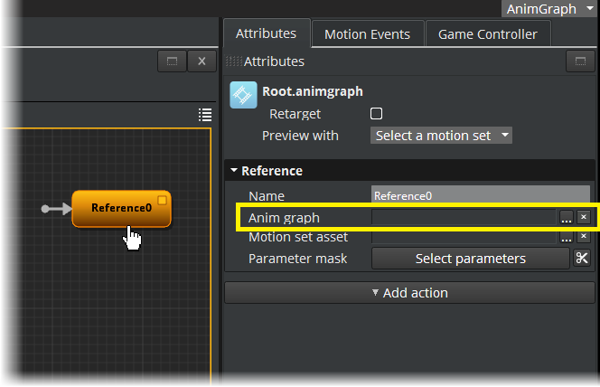Switch to the Motion Events tab
600x387 pixels.
[367, 34]
